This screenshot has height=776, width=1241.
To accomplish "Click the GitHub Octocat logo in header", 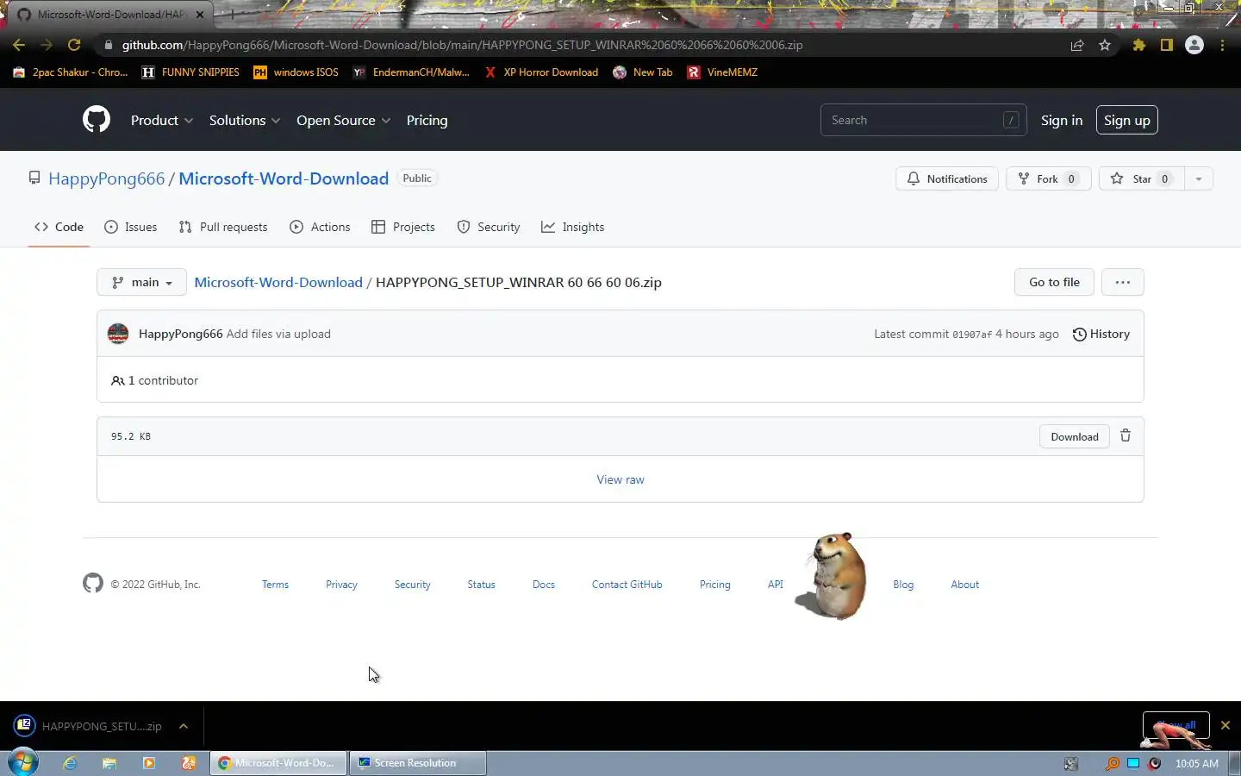I will [x=97, y=120].
